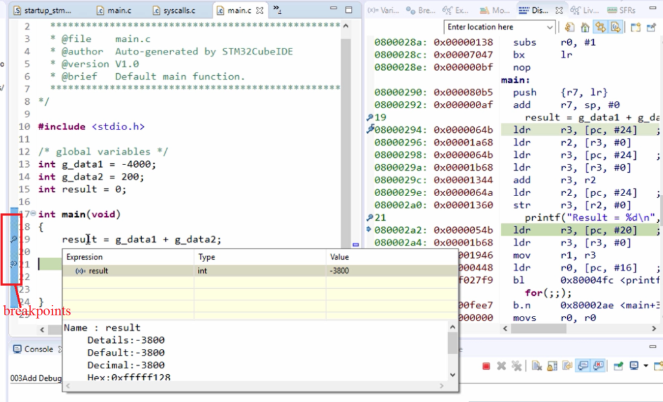
Task: Toggle the console Scroll Lock icon
Action: tap(552, 366)
